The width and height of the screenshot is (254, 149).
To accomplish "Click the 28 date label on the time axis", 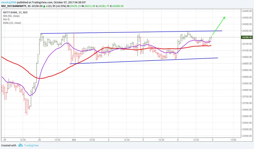I will tap(5, 140).
